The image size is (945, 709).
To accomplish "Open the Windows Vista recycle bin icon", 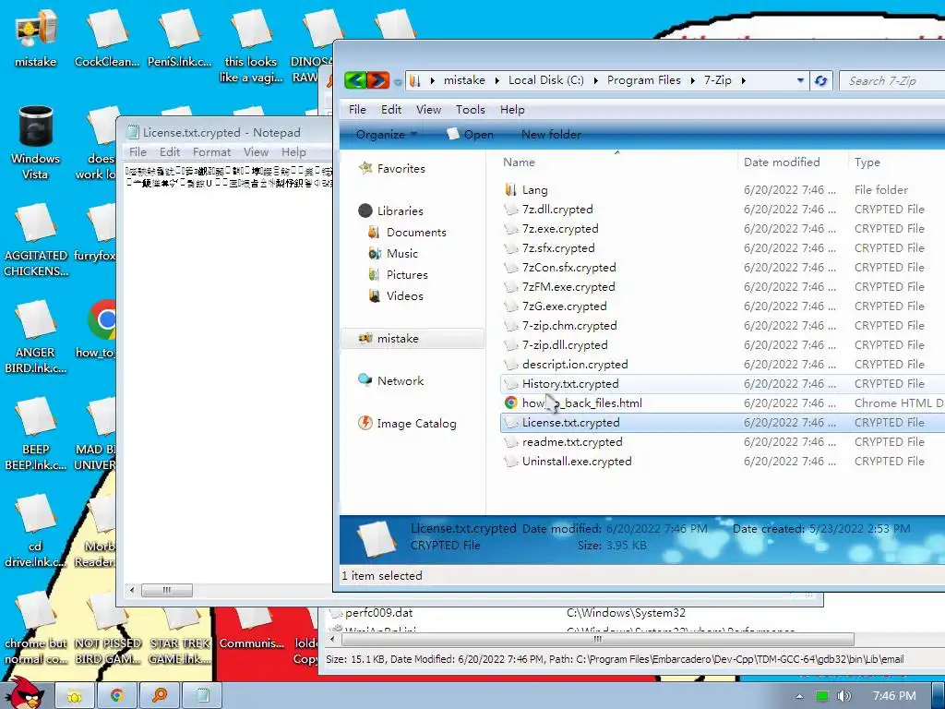I will (35, 142).
